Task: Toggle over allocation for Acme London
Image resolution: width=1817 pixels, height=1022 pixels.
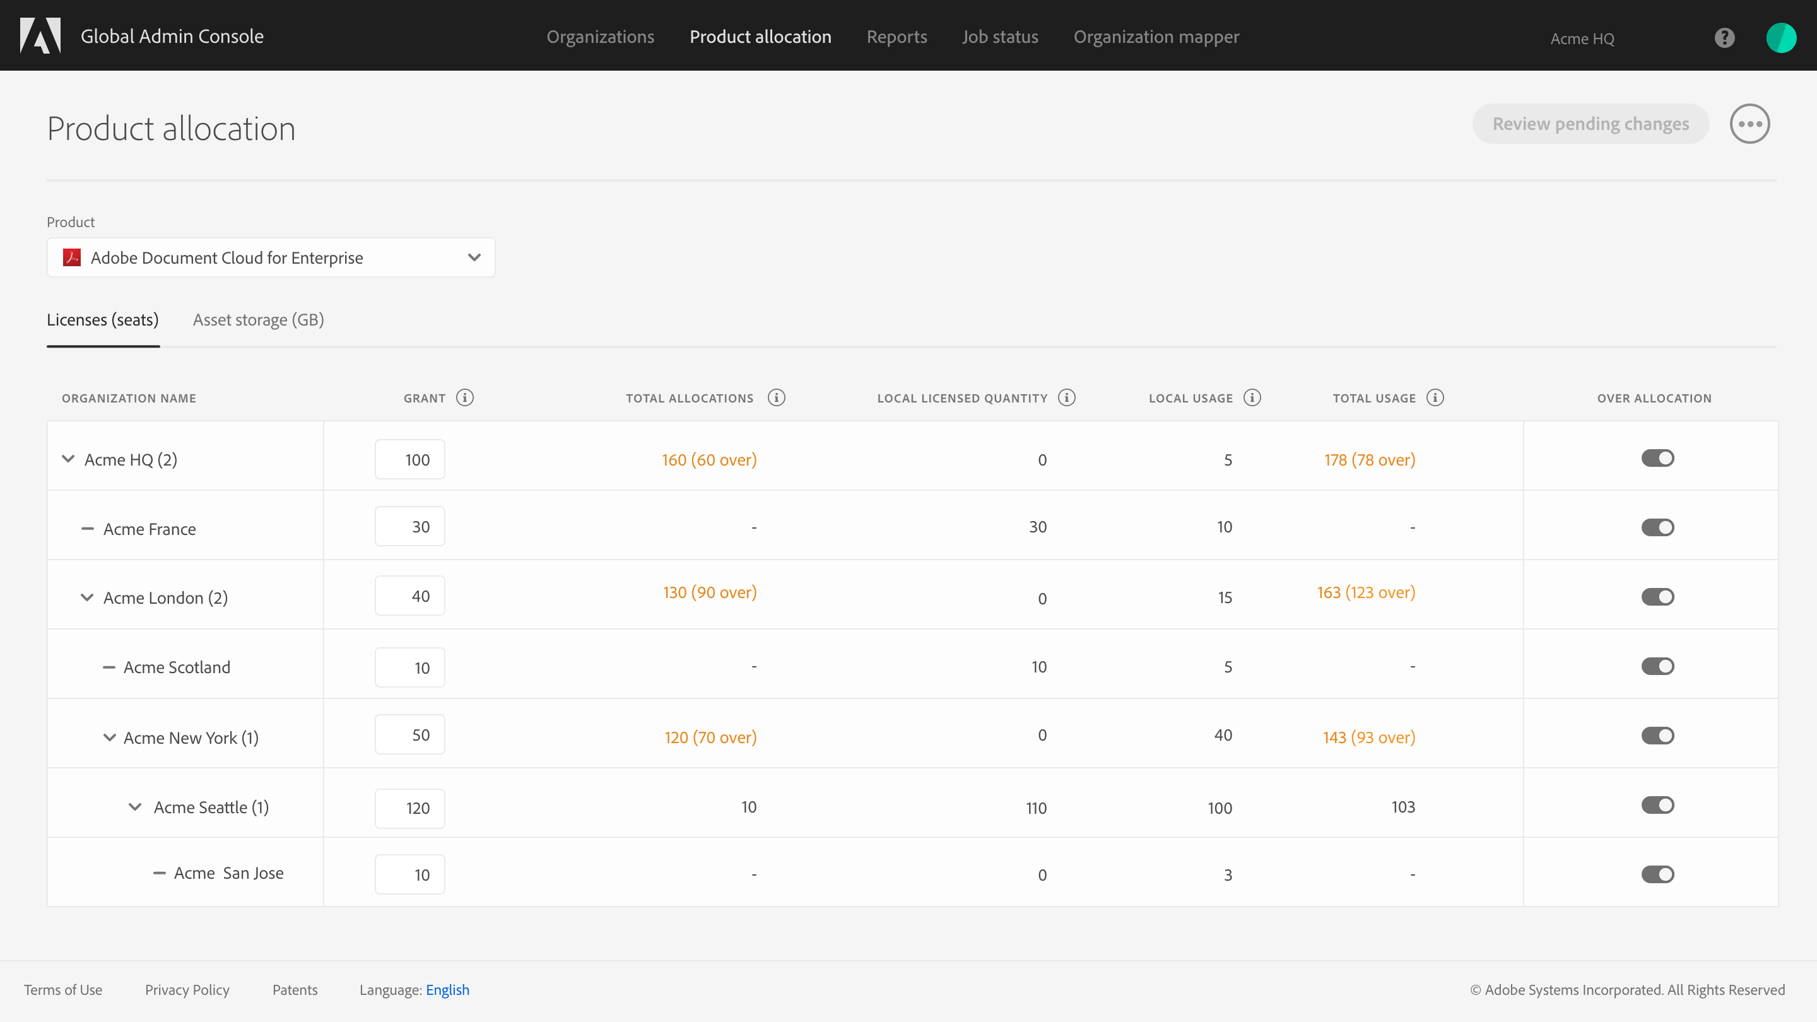Action: [1657, 597]
